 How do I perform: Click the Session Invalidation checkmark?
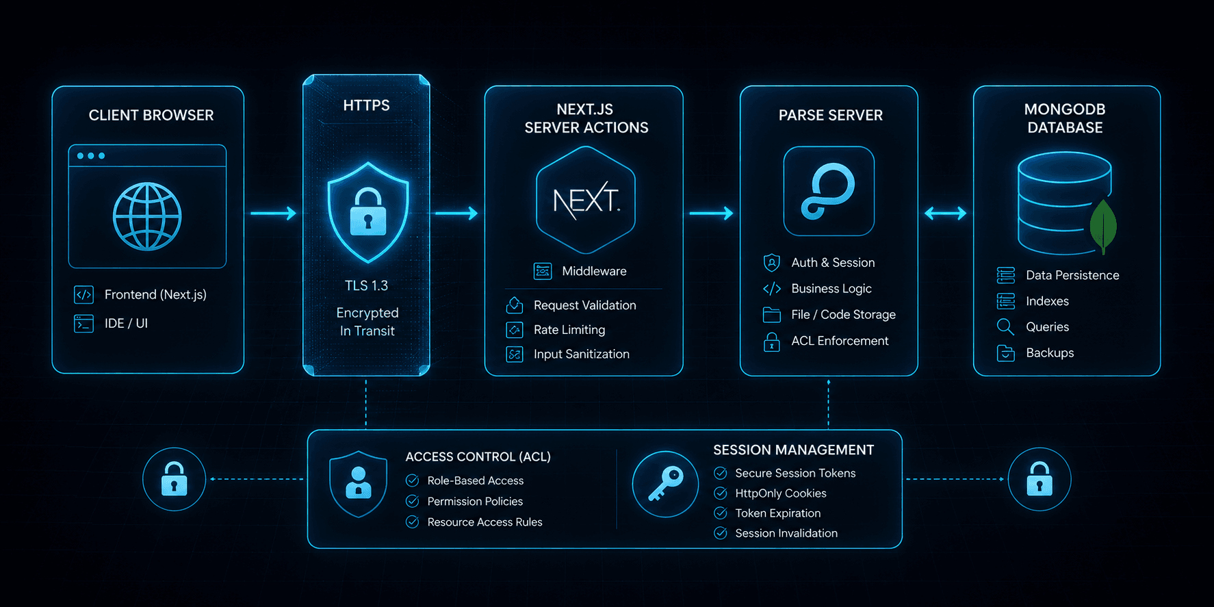pyautogui.click(x=721, y=533)
